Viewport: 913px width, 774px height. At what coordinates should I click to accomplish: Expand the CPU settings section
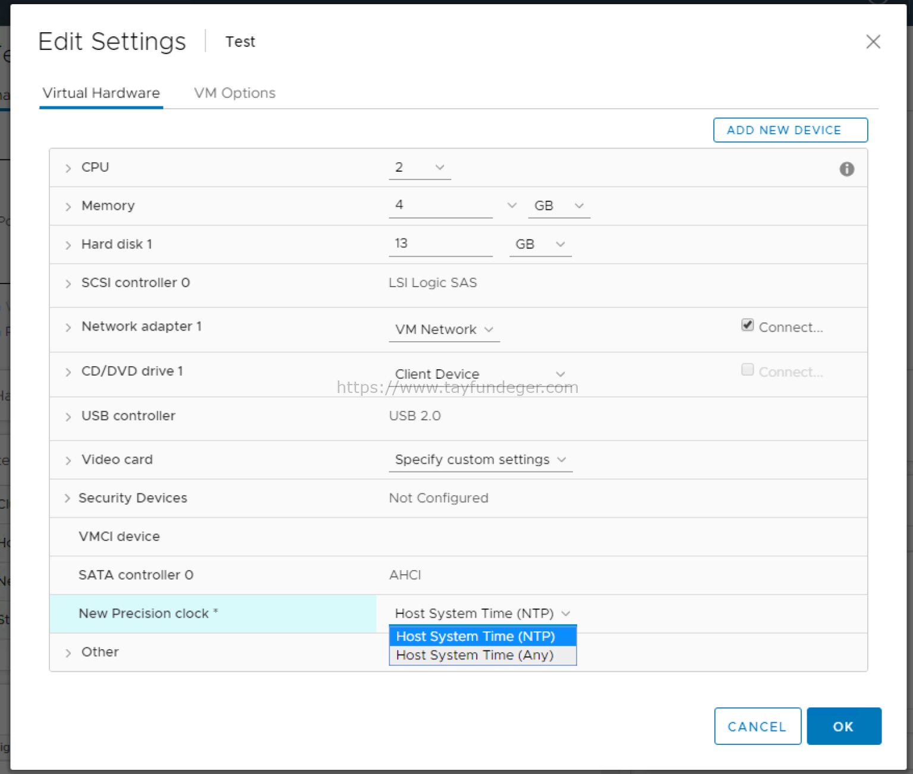(68, 168)
